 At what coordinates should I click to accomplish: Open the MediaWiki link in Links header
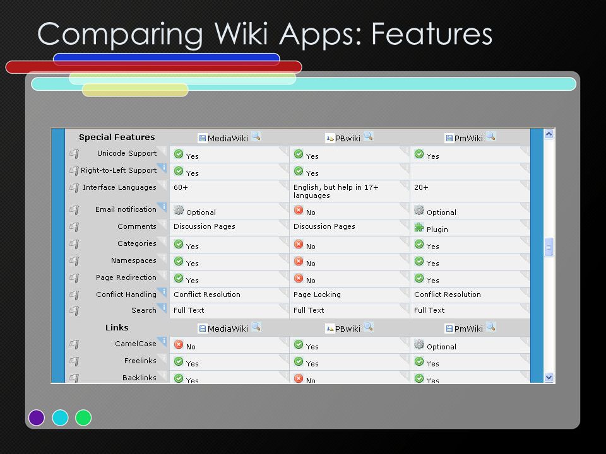coord(228,329)
